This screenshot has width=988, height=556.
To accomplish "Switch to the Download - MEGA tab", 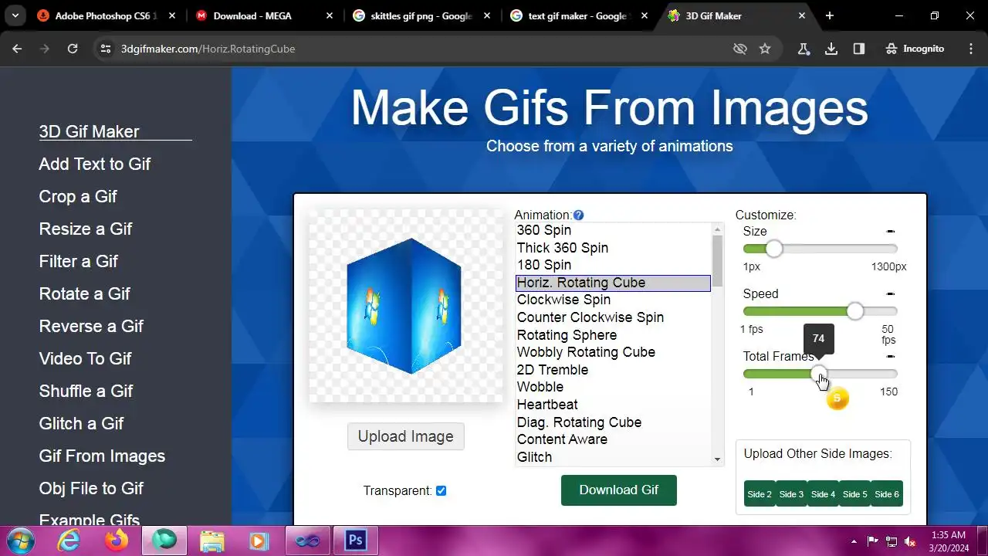I will point(264,15).
